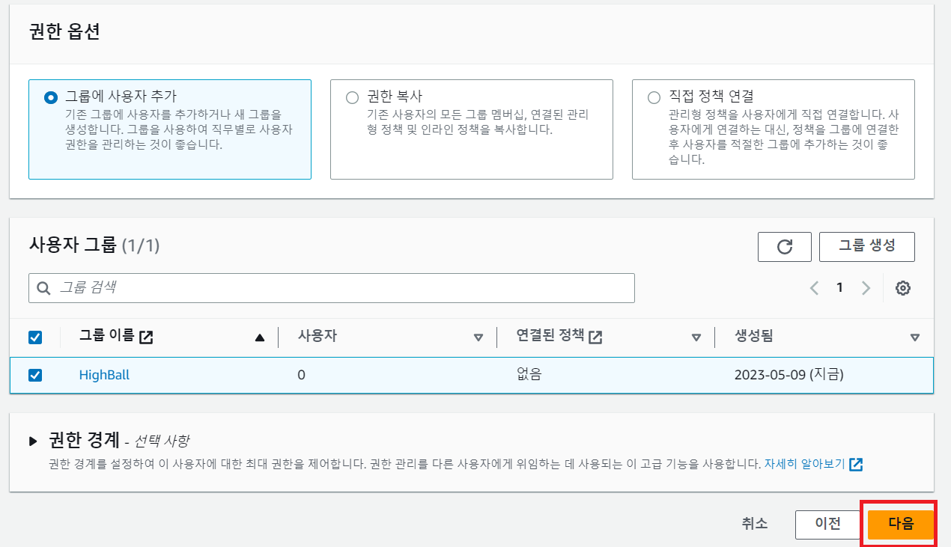Go to previous page arrow in pagination

(x=814, y=288)
